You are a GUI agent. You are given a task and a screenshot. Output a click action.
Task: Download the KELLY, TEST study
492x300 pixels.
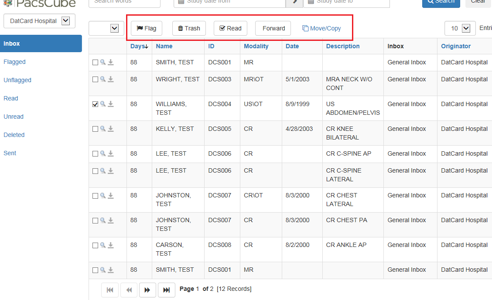(111, 129)
